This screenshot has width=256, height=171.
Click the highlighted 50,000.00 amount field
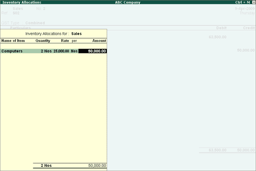click(x=93, y=51)
